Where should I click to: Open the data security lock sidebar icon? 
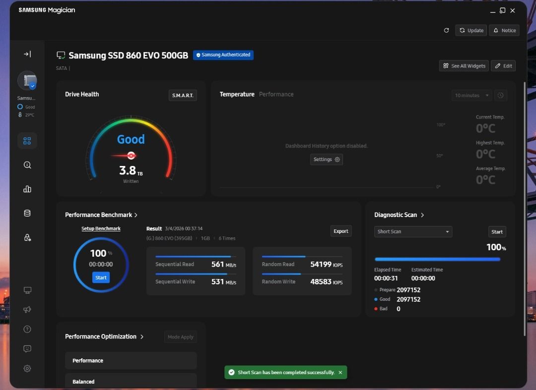[x=27, y=237]
